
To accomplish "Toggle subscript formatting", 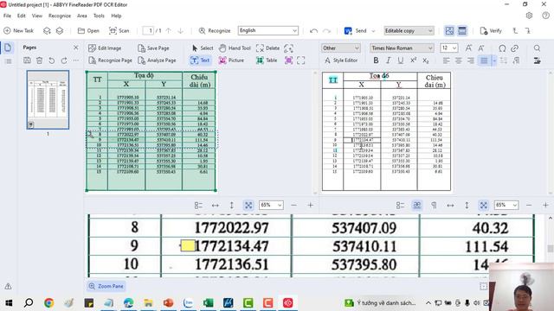I will 425,60.
